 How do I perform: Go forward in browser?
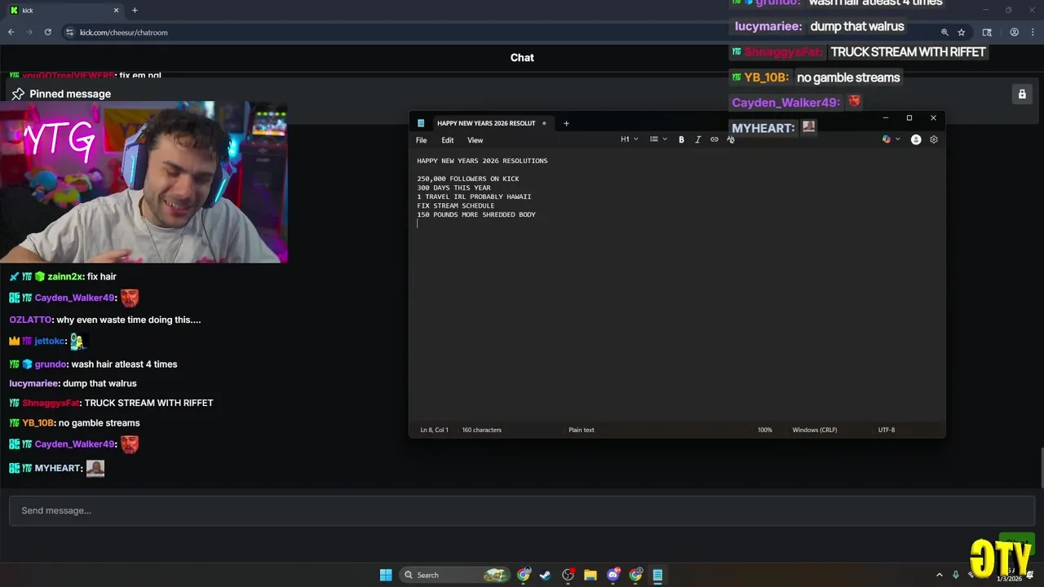29,32
